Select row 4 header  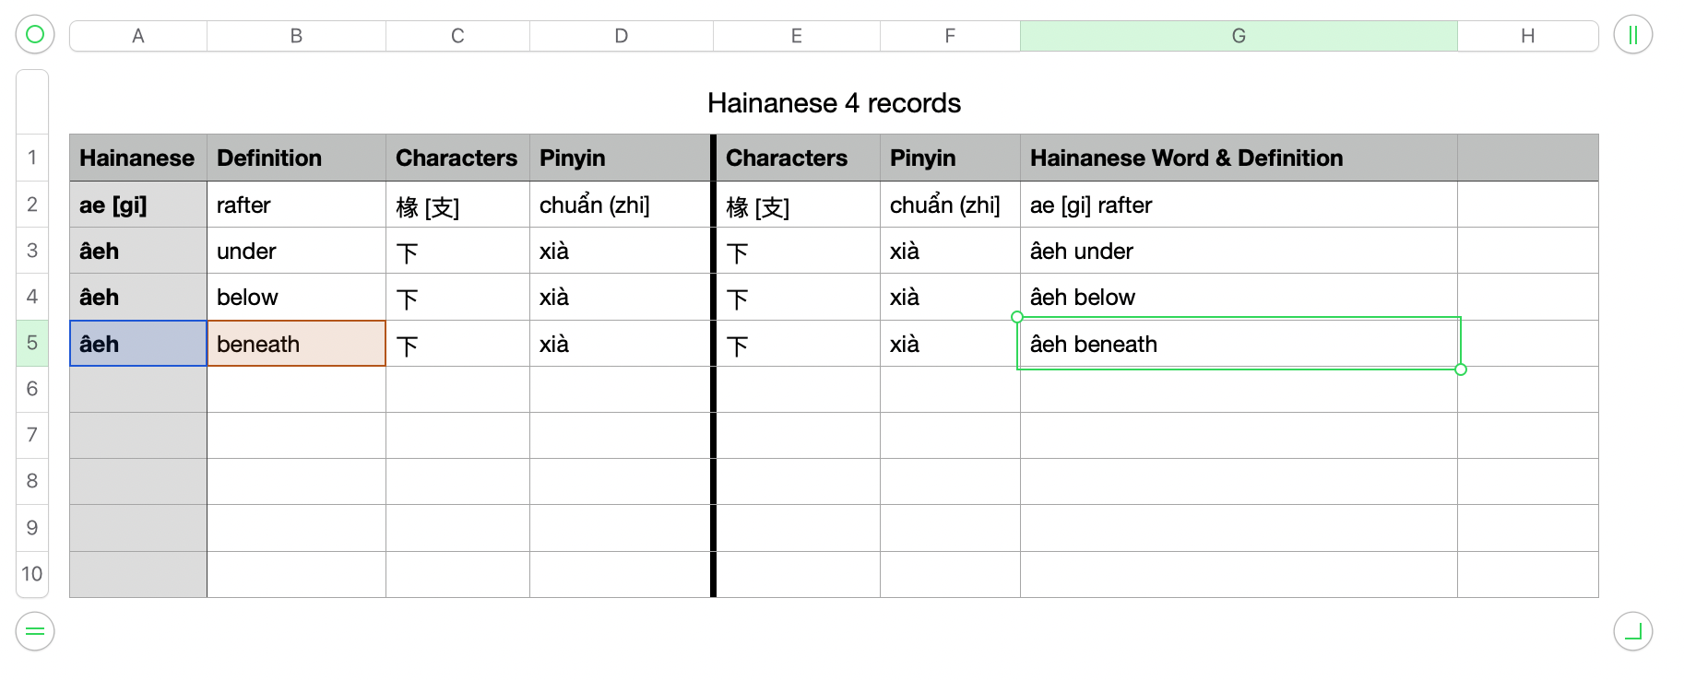coord(32,296)
